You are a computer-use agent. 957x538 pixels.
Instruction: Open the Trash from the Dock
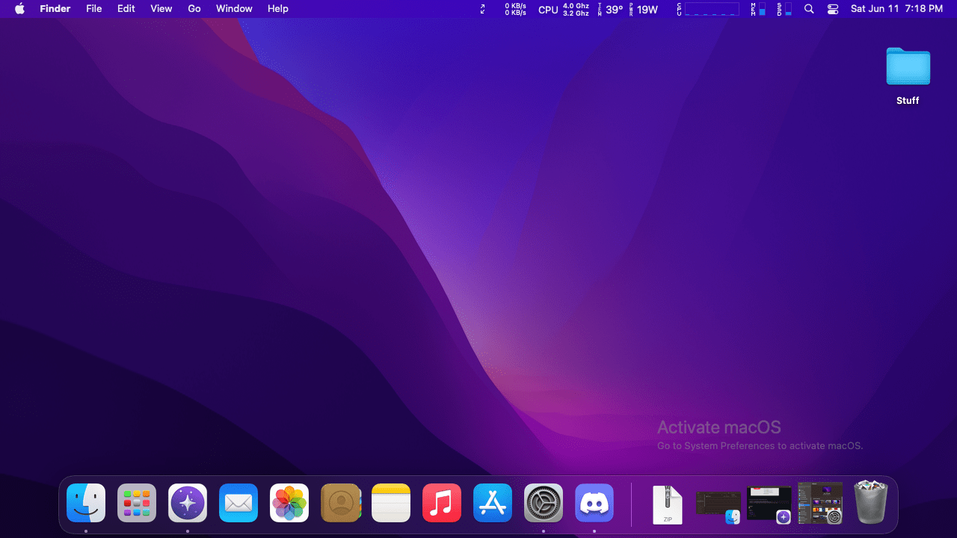[870, 503]
